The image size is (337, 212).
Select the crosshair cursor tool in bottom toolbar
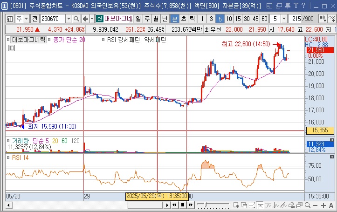(x=260, y=205)
